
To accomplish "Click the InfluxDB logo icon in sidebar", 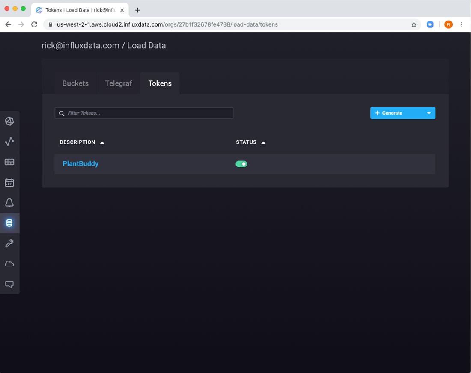I will (9, 121).
